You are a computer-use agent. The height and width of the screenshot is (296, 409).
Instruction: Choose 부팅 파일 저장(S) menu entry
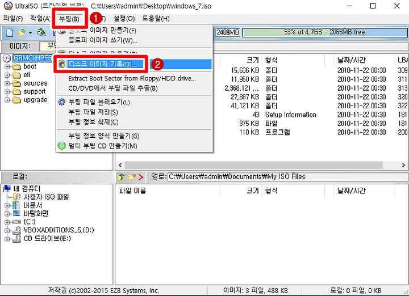point(135,112)
